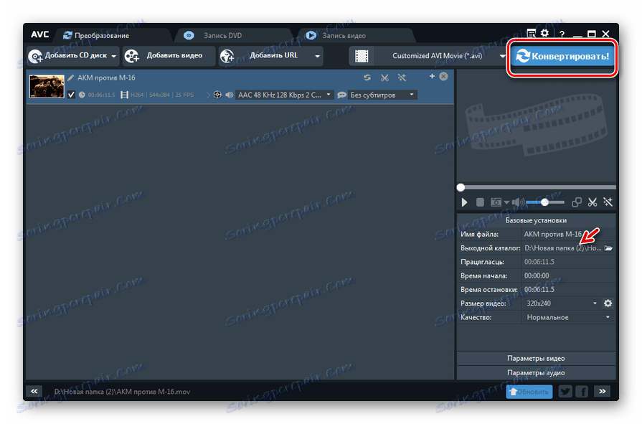Click the Выходной каталог path field
Viewport: 642px width, 424px height.
point(563,248)
